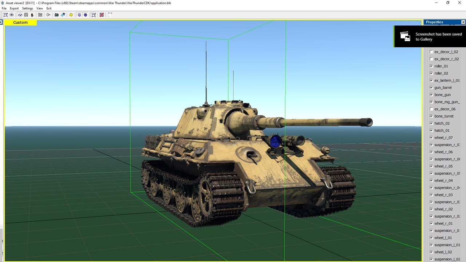466x262 pixels.
Task: Uncheck the suspension_l_01 checkbox
Action: 431,245
